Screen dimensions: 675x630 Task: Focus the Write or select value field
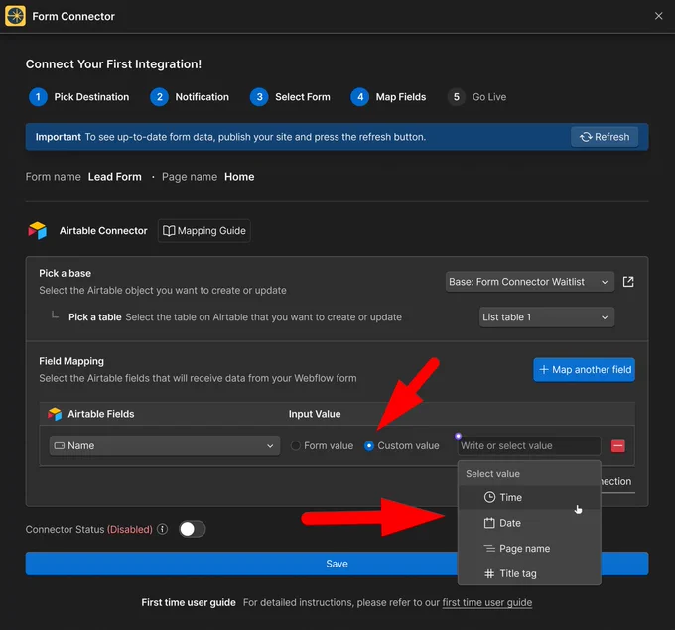coord(529,445)
